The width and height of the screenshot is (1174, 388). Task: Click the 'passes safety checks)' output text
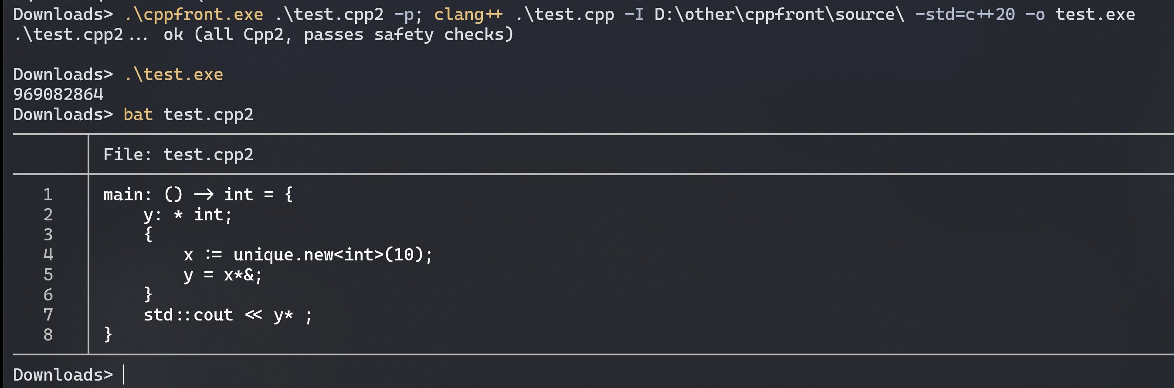click(408, 34)
